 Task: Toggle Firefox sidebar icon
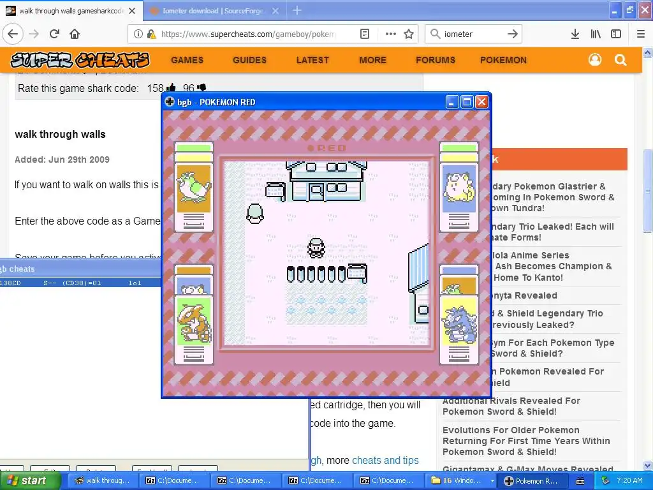click(x=616, y=34)
